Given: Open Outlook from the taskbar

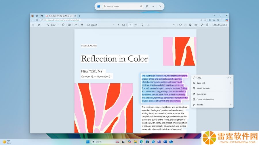Looking at the screenshot, I should click(x=171, y=142).
